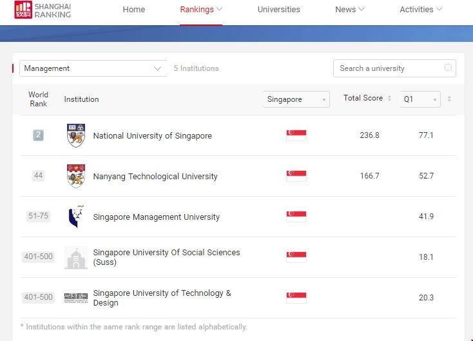Click the Singapore flag in the SUSS row
Screen dimensions: 473x341
tap(296, 257)
